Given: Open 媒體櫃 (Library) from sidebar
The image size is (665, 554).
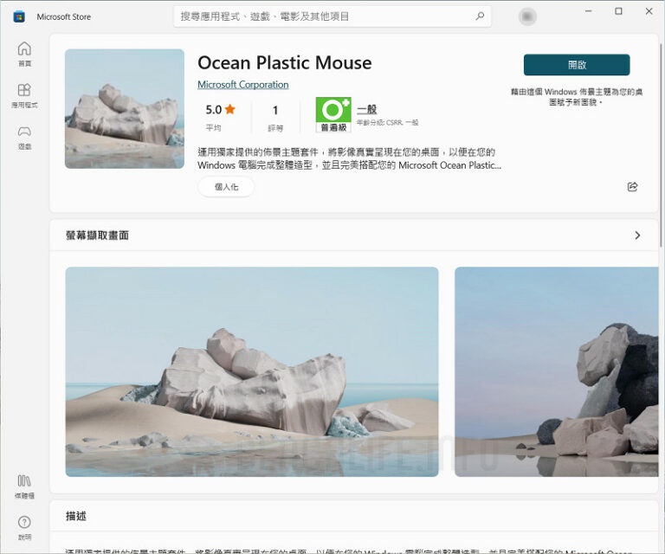Looking at the screenshot, I should click(24, 486).
